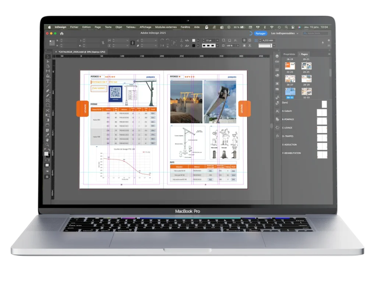
Task: Select the Hand tool
Action: pyautogui.click(x=48, y=140)
